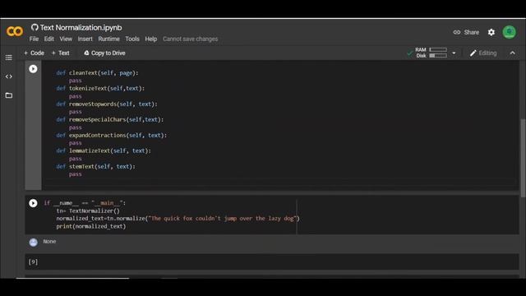Click the Share button
The width and height of the screenshot is (526, 296).
click(x=466, y=32)
